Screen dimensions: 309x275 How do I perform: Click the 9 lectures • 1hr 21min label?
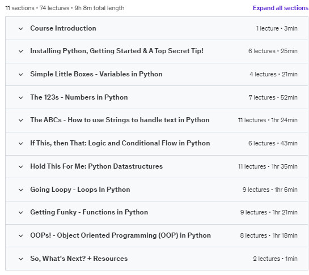point(269,212)
